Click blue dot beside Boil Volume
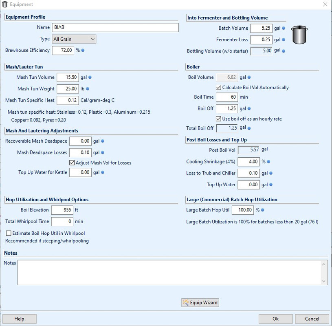 (249, 77)
